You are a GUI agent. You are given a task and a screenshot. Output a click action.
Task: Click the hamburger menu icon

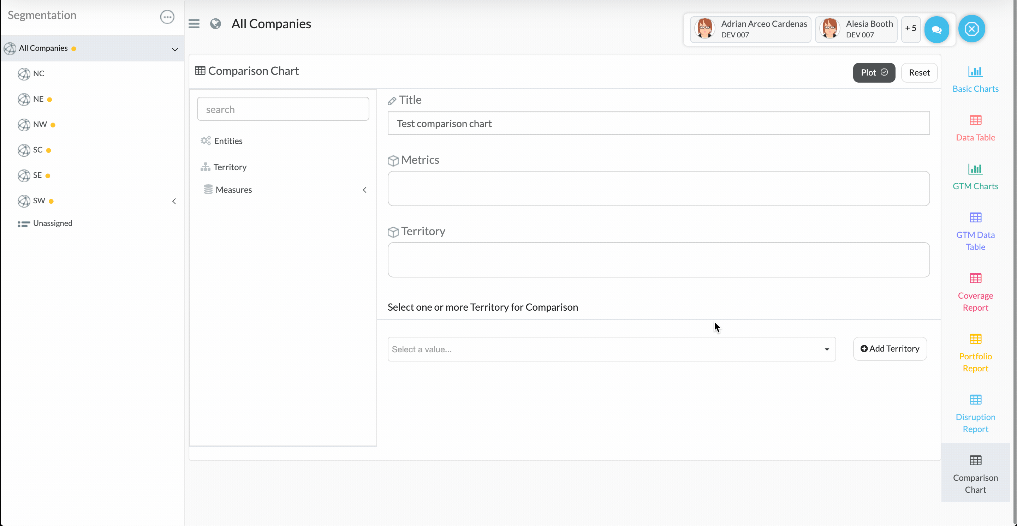tap(194, 24)
